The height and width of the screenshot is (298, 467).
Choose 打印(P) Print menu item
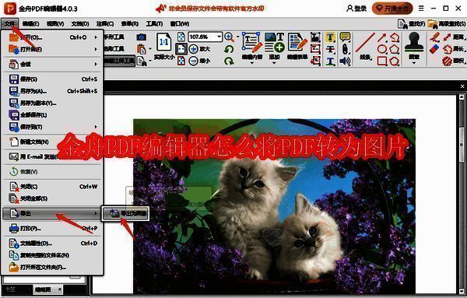[x=53, y=228]
